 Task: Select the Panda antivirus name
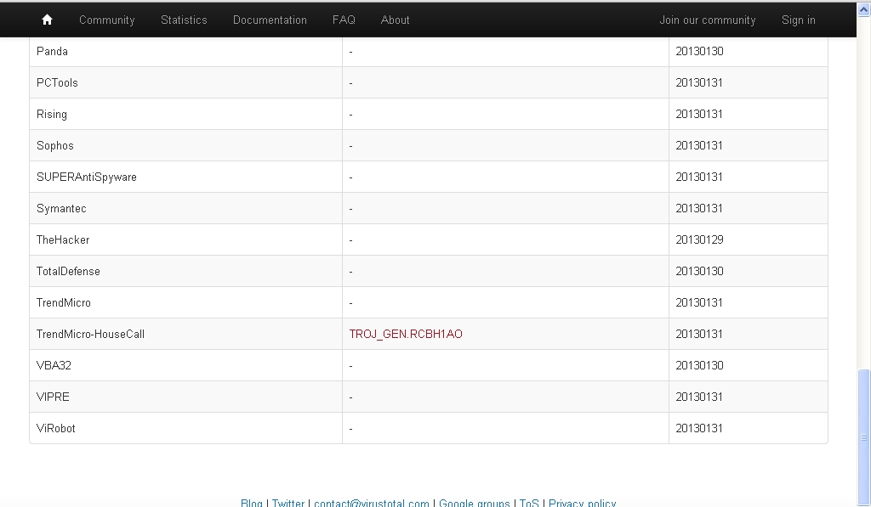(x=52, y=52)
